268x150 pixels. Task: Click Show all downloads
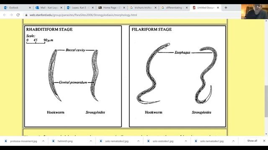pos(252,141)
